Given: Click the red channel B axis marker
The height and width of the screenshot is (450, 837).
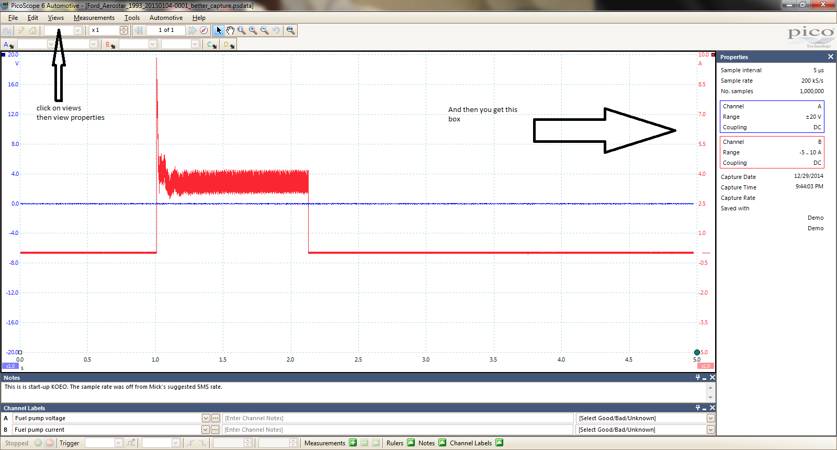Looking at the screenshot, I should 713,54.
